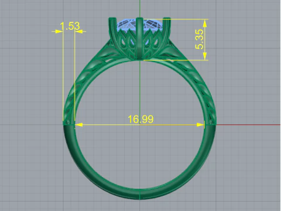The image size is (281, 211).
Task: Select the 1.53 band thickness dimension text
Action: click(70, 26)
